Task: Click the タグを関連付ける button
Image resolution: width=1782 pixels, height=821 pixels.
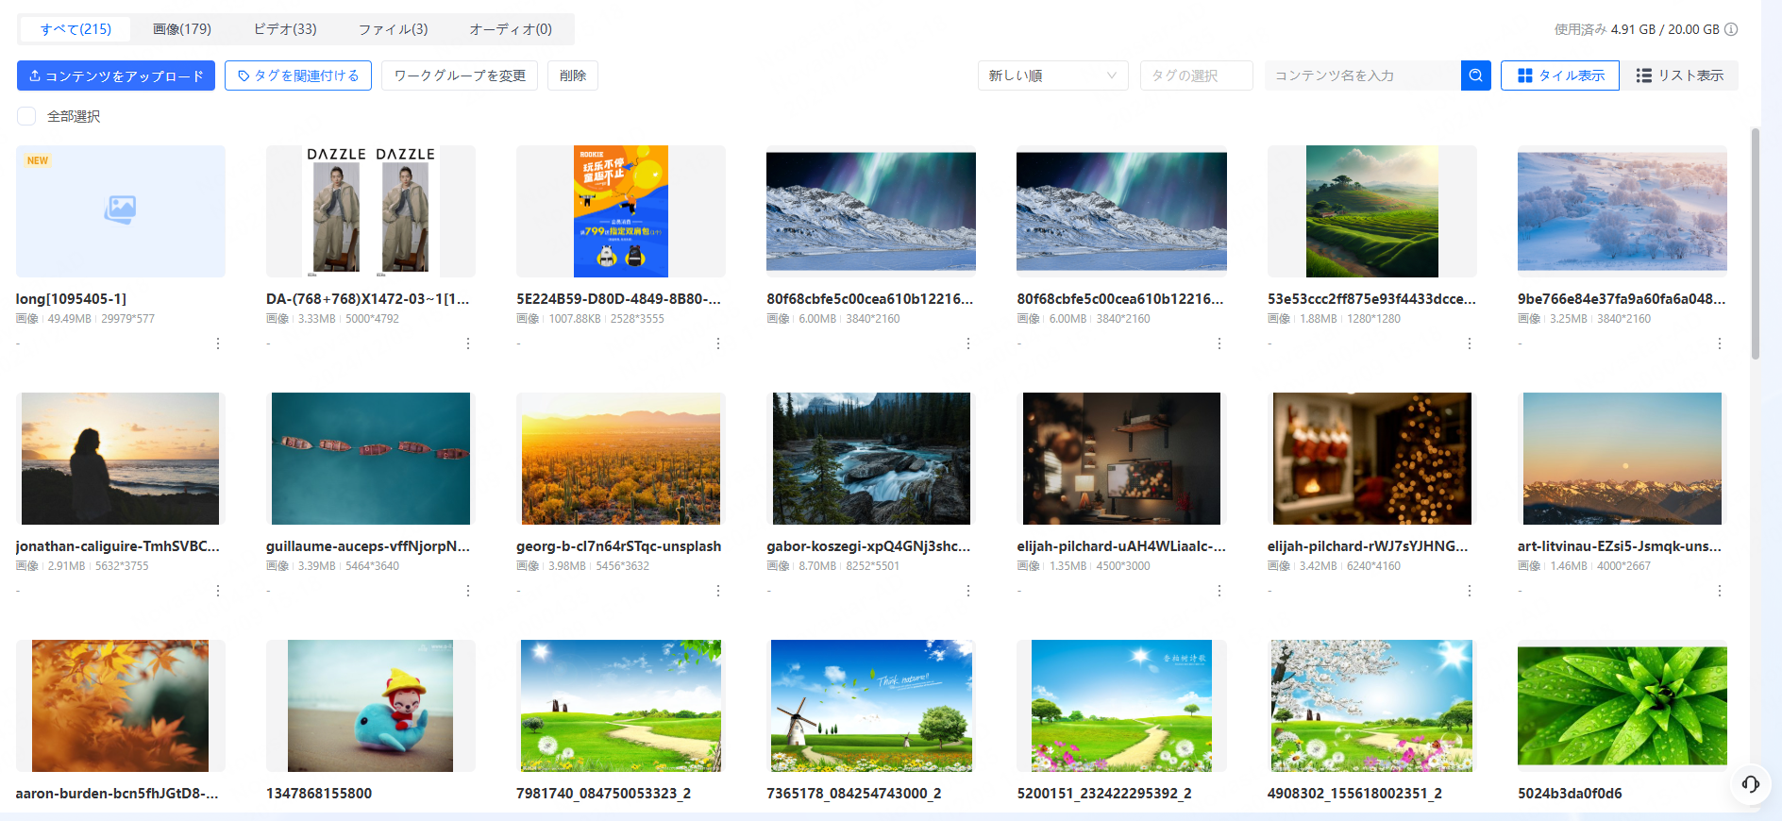Action: [x=298, y=75]
